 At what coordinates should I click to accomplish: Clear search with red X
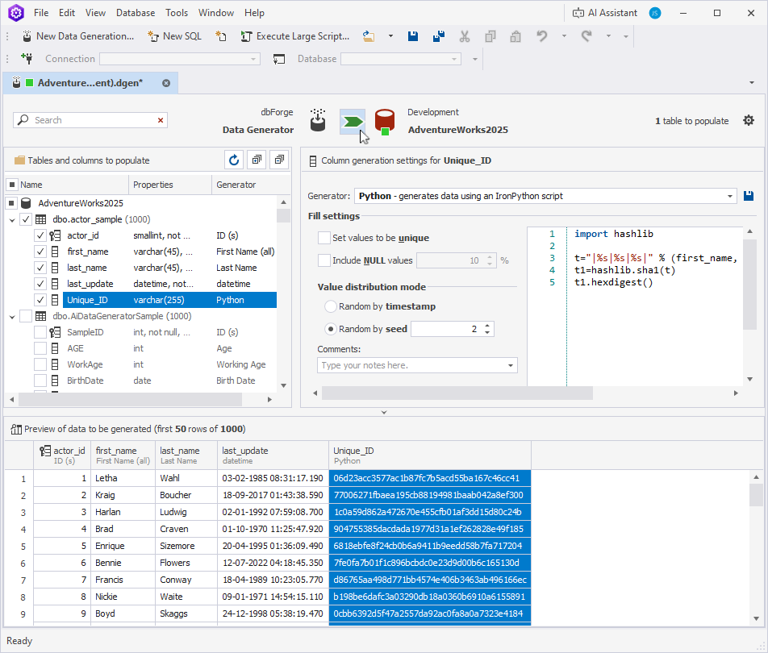click(161, 120)
